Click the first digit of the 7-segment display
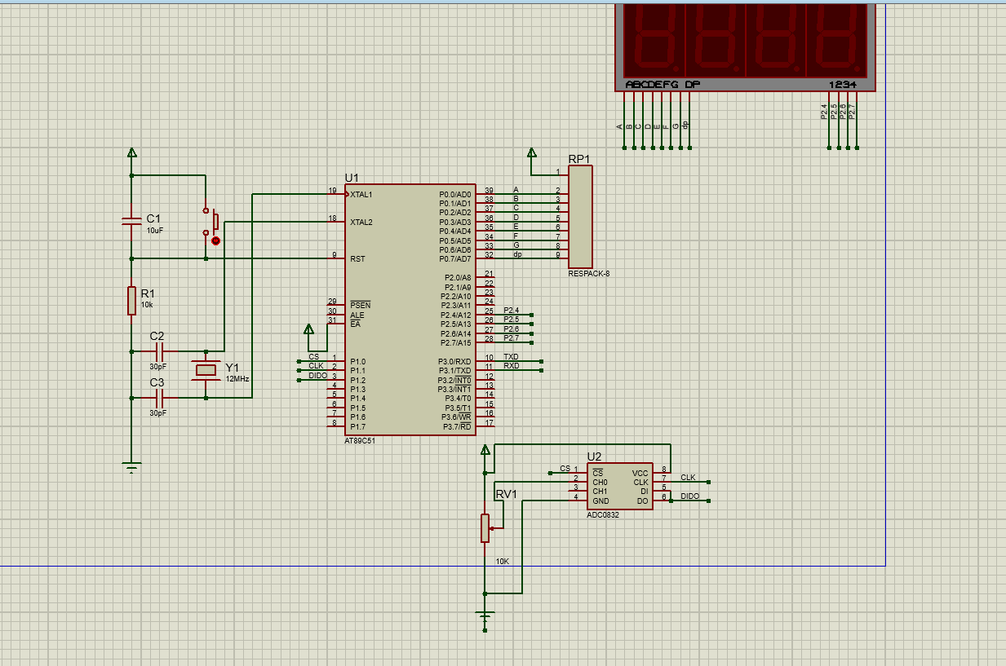Image resolution: width=1006 pixels, height=666 pixels. pyautogui.click(x=653, y=41)
